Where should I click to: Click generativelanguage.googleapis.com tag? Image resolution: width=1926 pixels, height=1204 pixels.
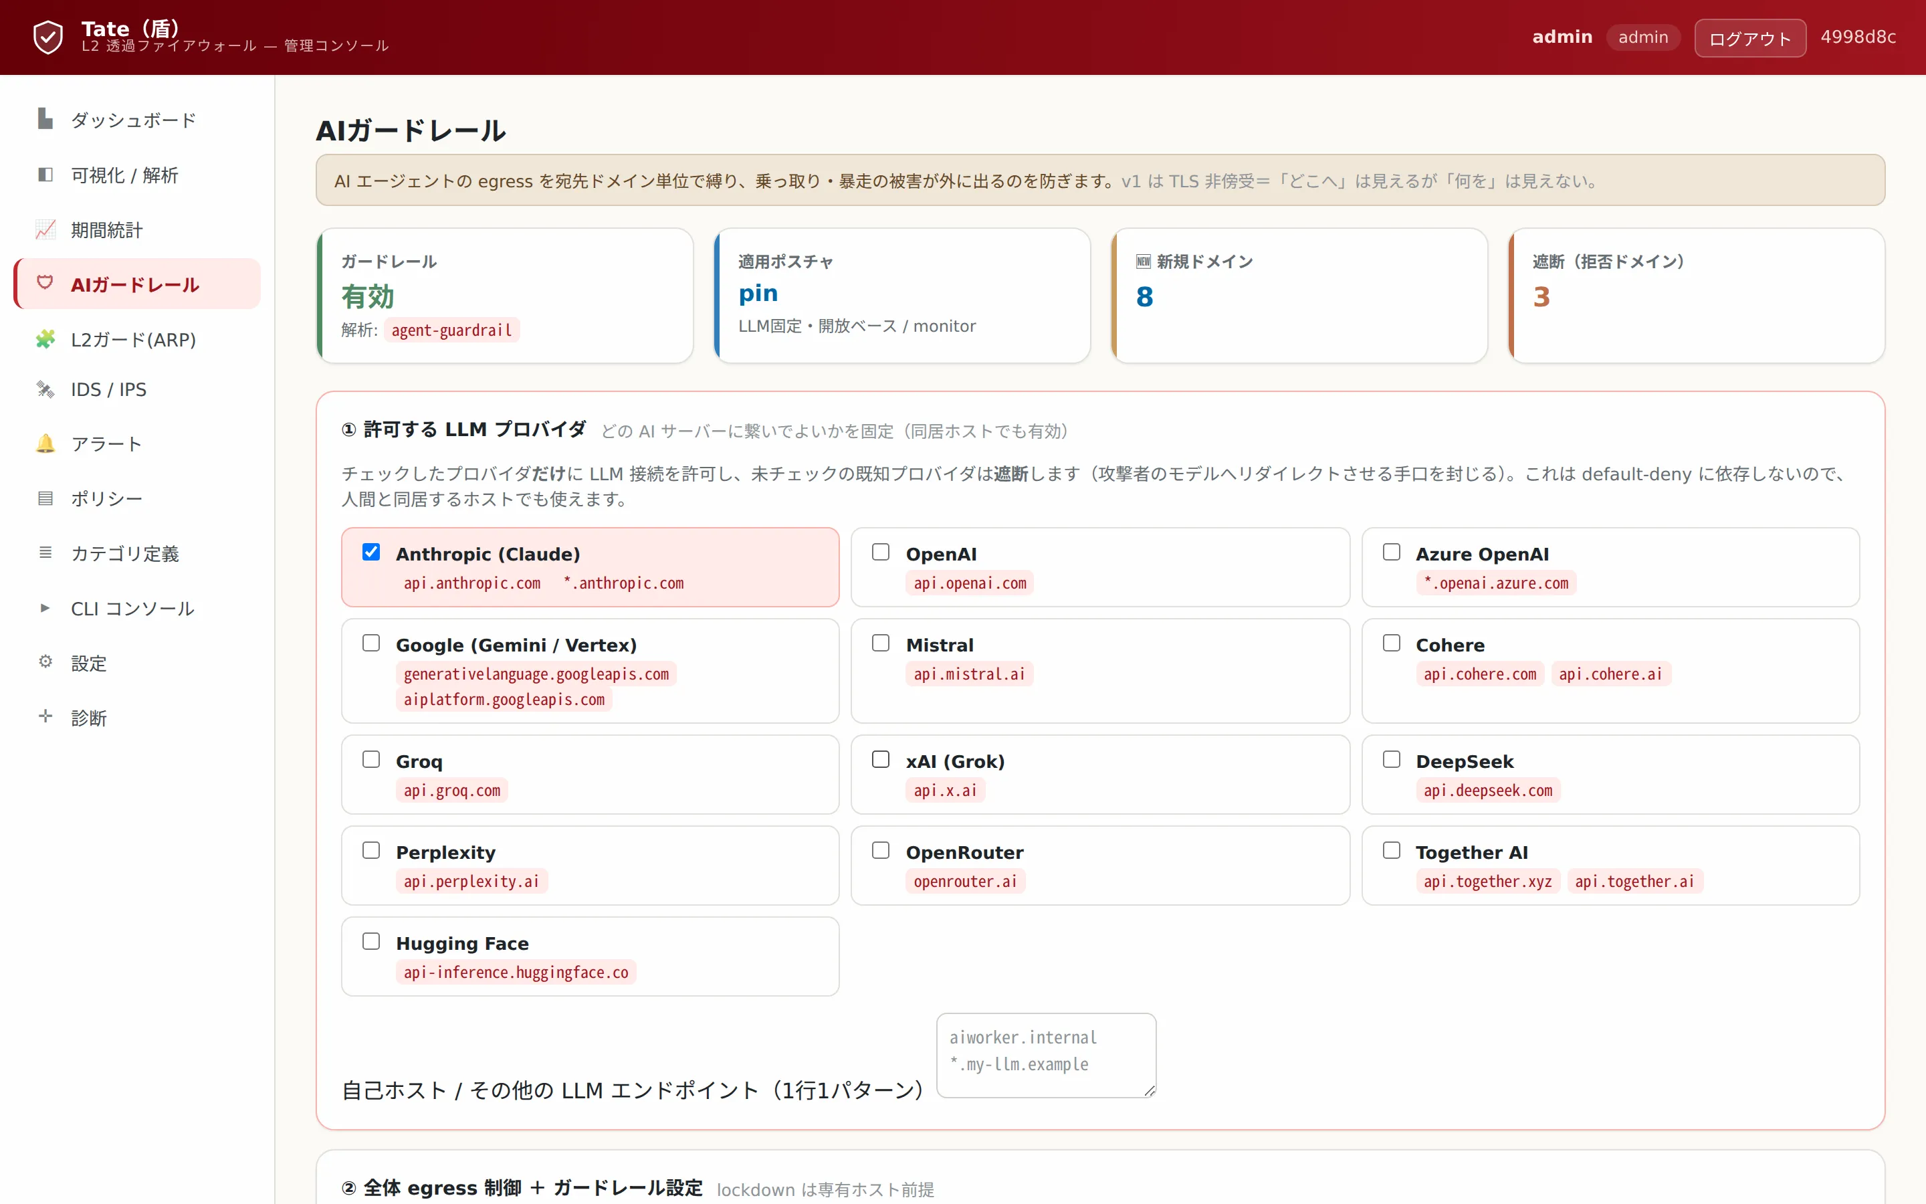(536, 674)
